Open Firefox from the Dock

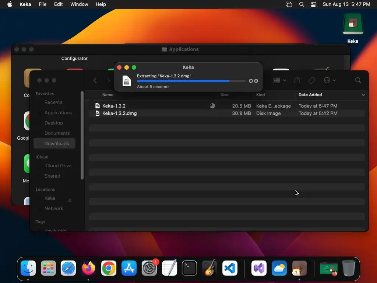88,268
